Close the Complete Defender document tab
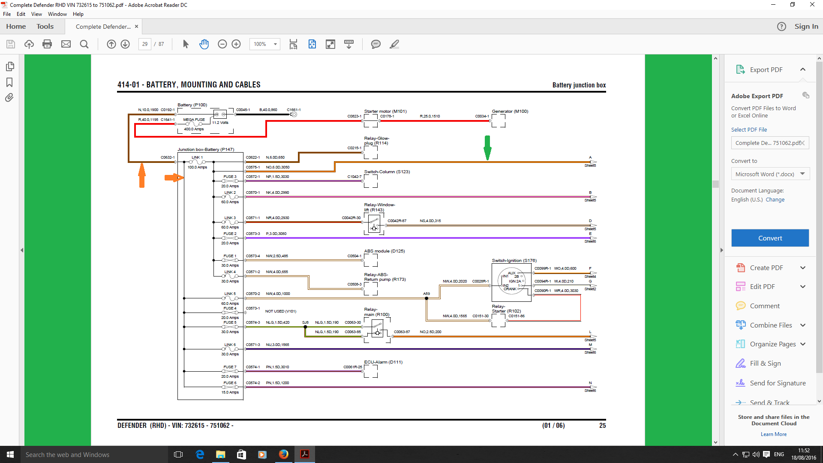The width and height of the screenshot is (823, 463). [x=137, y=27]
